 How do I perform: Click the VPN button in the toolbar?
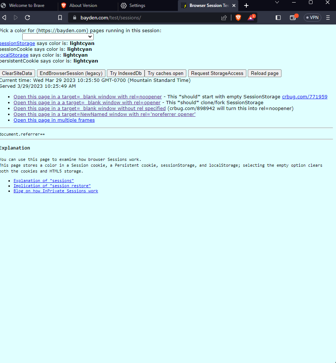(312, 17)
